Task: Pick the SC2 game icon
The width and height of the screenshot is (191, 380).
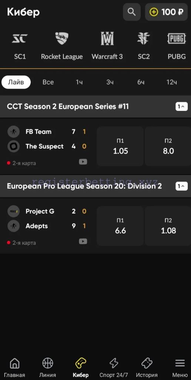Action: [x=144, y=39]
